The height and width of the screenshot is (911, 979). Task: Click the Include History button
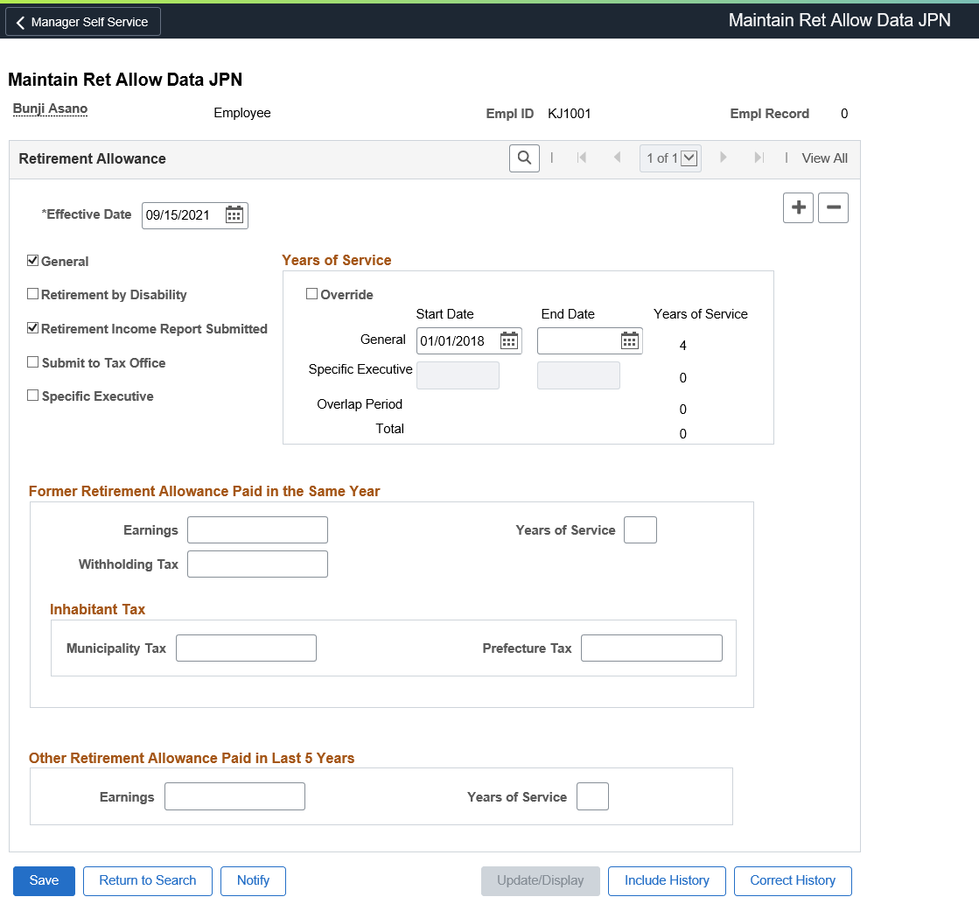point(667,880)
